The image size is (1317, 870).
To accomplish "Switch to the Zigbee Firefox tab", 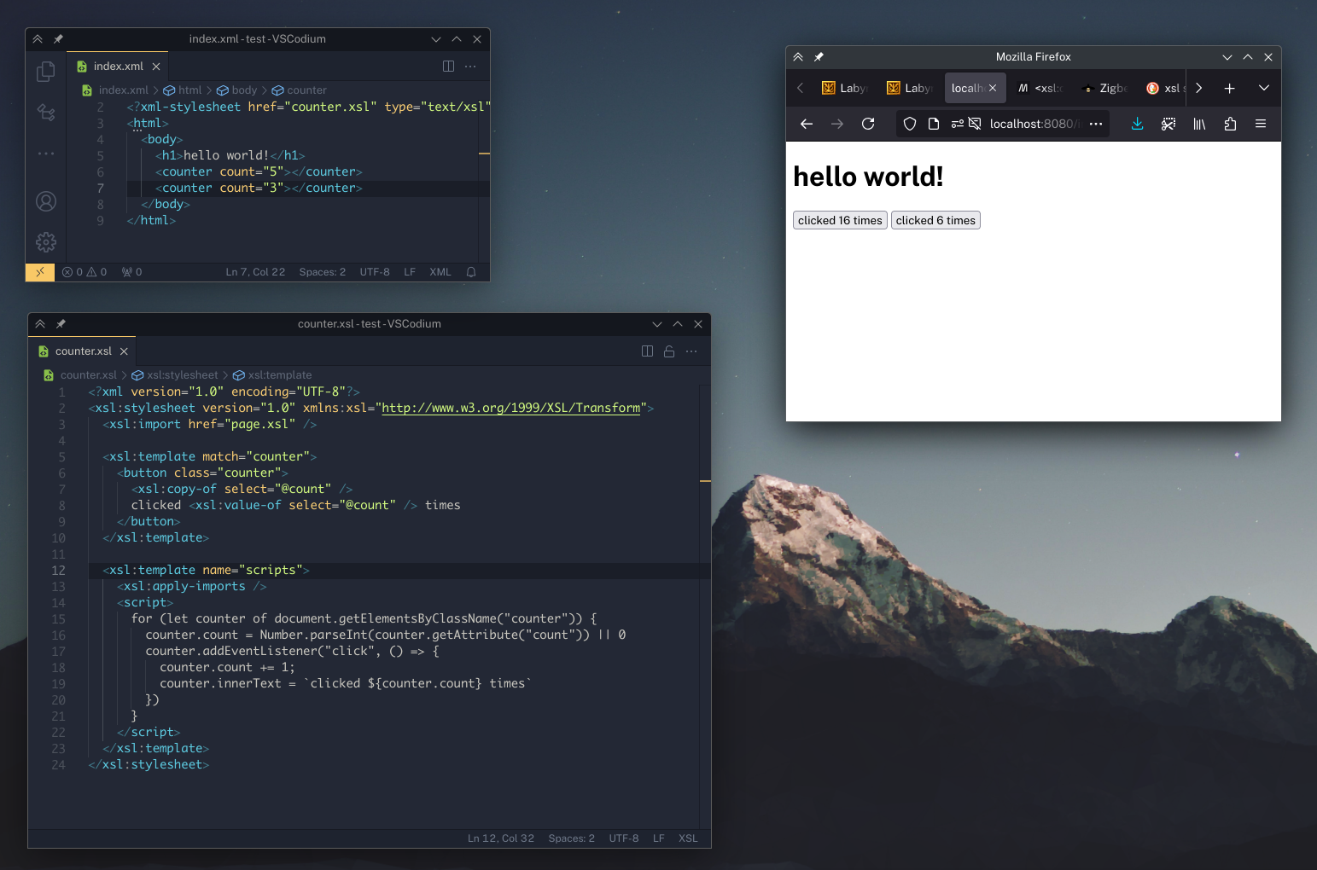I will point(1105,88).
